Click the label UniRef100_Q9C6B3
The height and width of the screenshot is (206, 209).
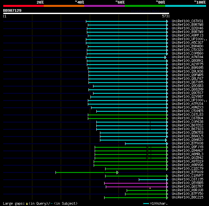pyautogui.click(x=187, y=86)
